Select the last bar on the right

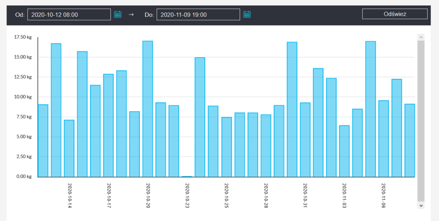410,140
